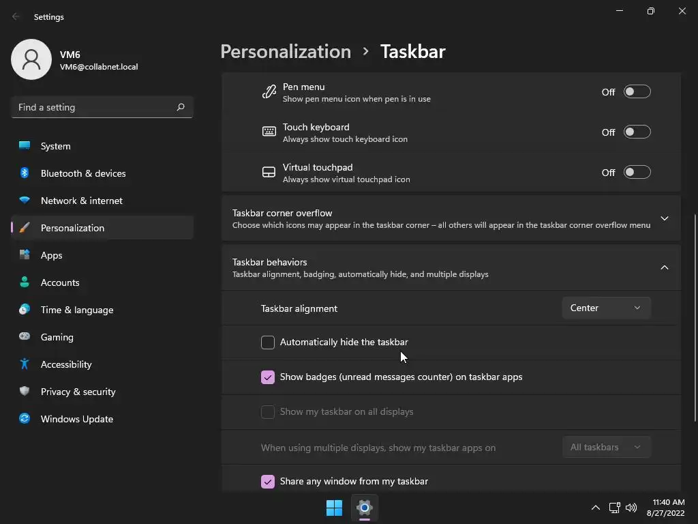Uncheck Show badges on taskbar apps

(x=268, y=377)
